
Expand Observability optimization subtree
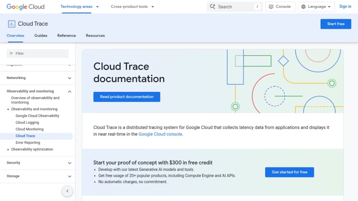[8, 149]
